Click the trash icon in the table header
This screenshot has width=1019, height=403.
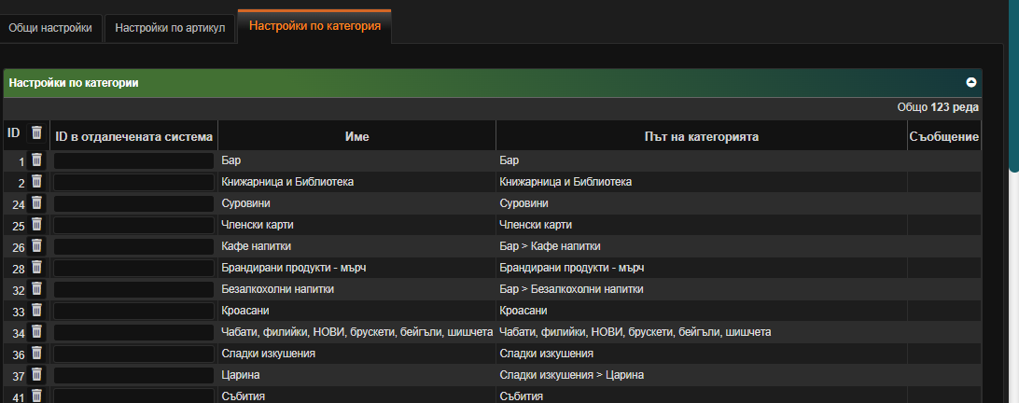click(36, 132)
